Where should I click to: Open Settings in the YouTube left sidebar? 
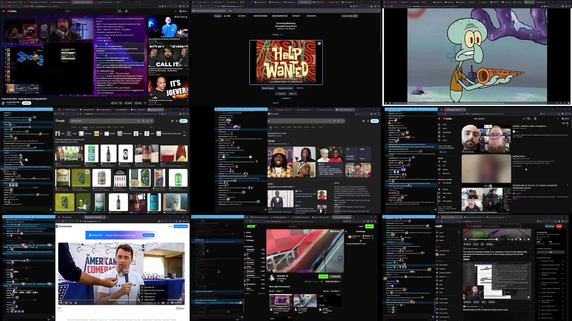tap(445, 189)
